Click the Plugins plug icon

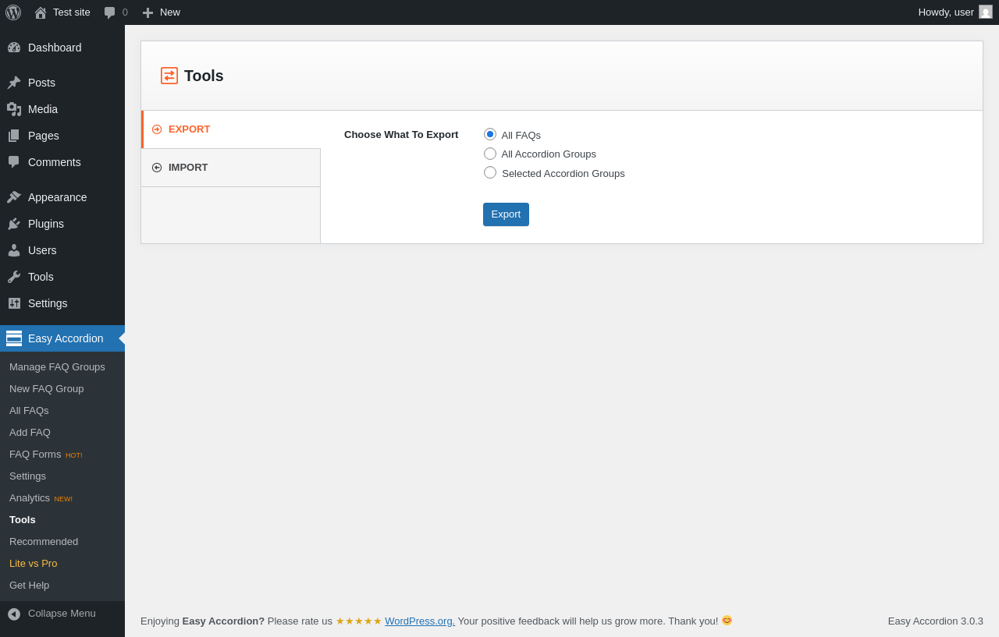(14, 224)
